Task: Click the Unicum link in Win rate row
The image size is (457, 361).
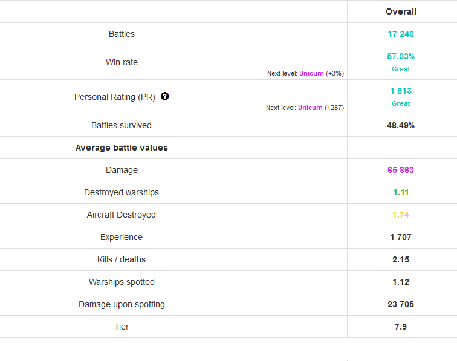Action: click(x=311, y=73)
